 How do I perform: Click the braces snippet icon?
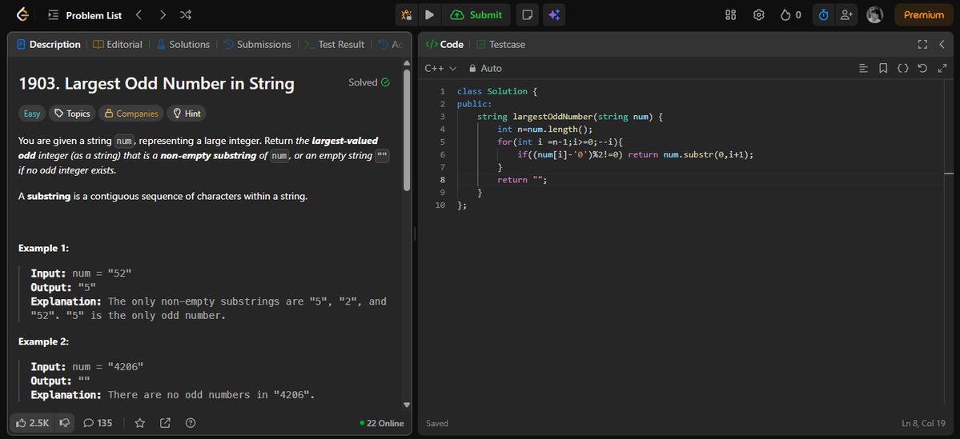902,69
